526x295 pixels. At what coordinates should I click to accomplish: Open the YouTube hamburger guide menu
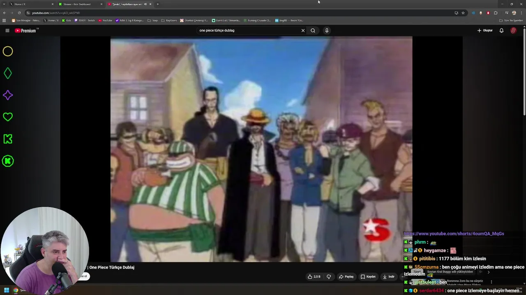click(7, 30)
